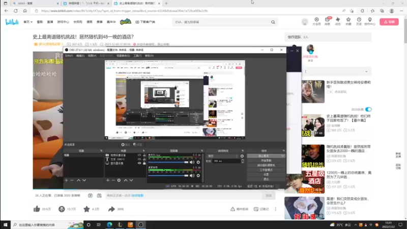
Task: Add a scene with plus icon in OBS Scenes
Action: (x=66, y=180)
